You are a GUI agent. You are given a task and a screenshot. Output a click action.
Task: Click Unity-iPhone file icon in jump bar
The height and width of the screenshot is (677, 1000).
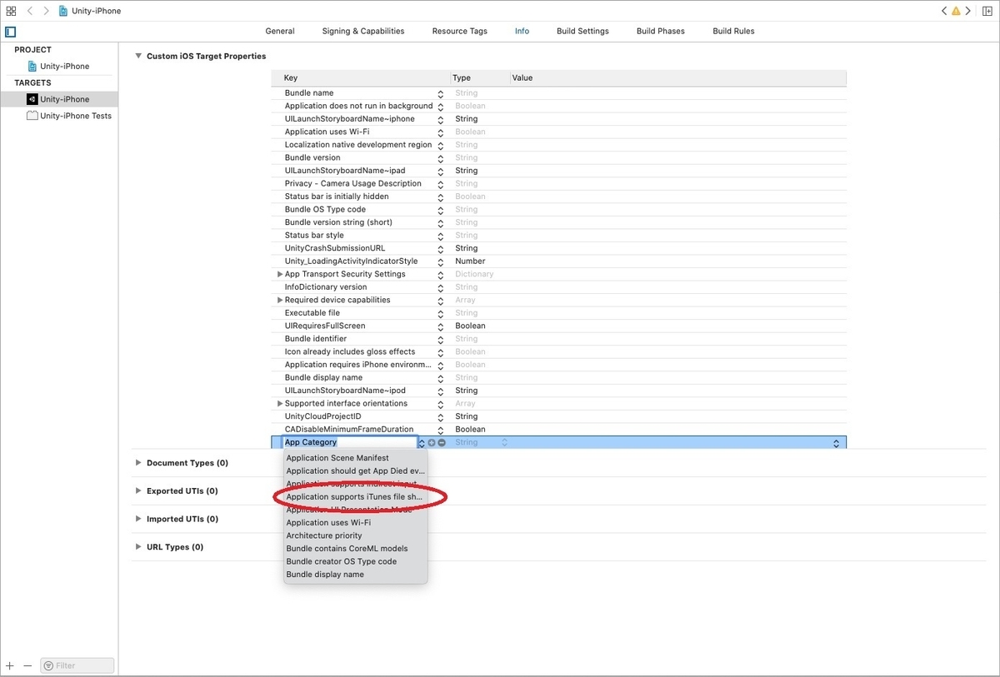63,11
